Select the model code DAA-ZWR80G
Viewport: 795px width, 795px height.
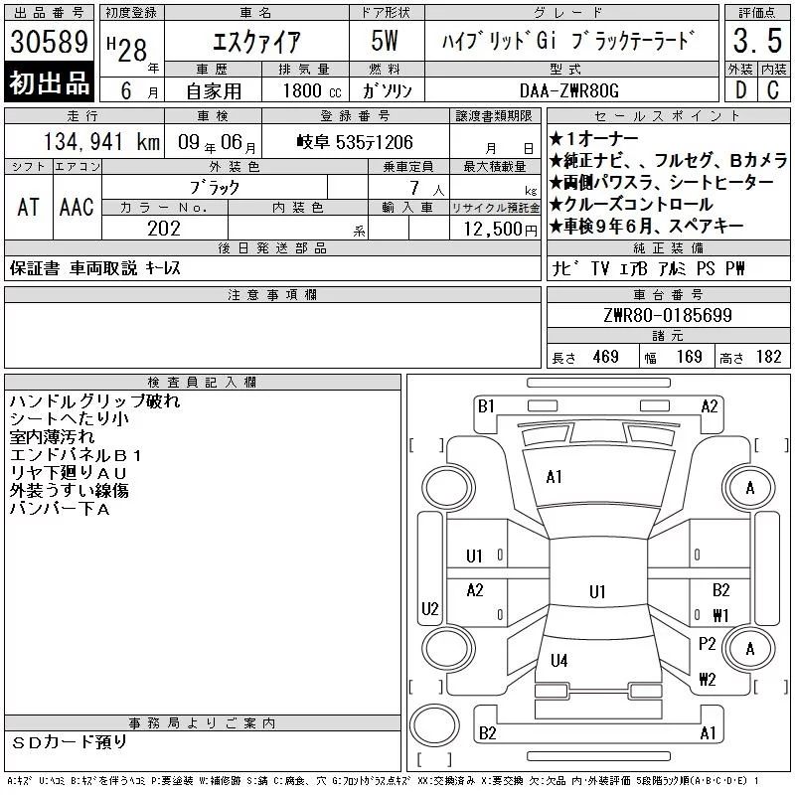pos(571,90)
